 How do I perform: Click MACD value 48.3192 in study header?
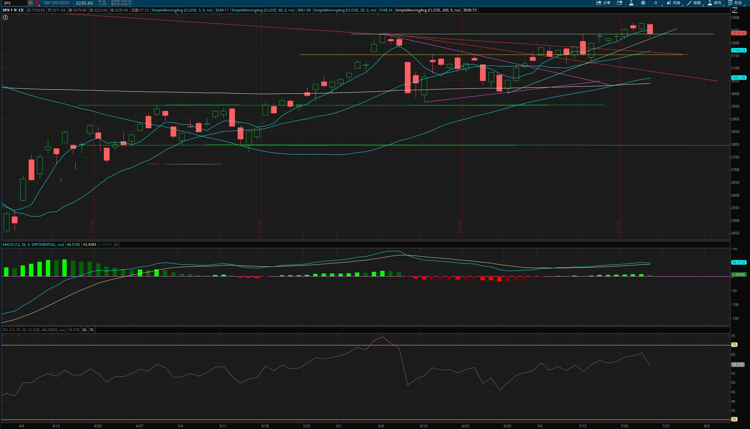point(73,245)
